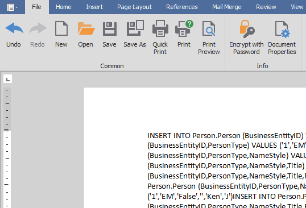Open the Page Layout tab
Viewport: 306px width, 208px height.
134,7
